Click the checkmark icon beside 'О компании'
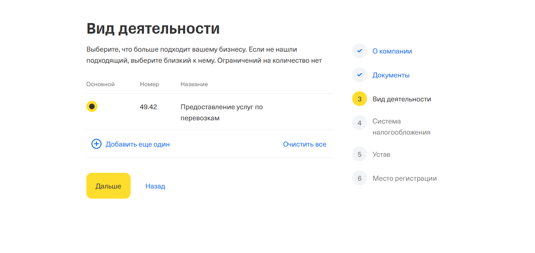 359,51
